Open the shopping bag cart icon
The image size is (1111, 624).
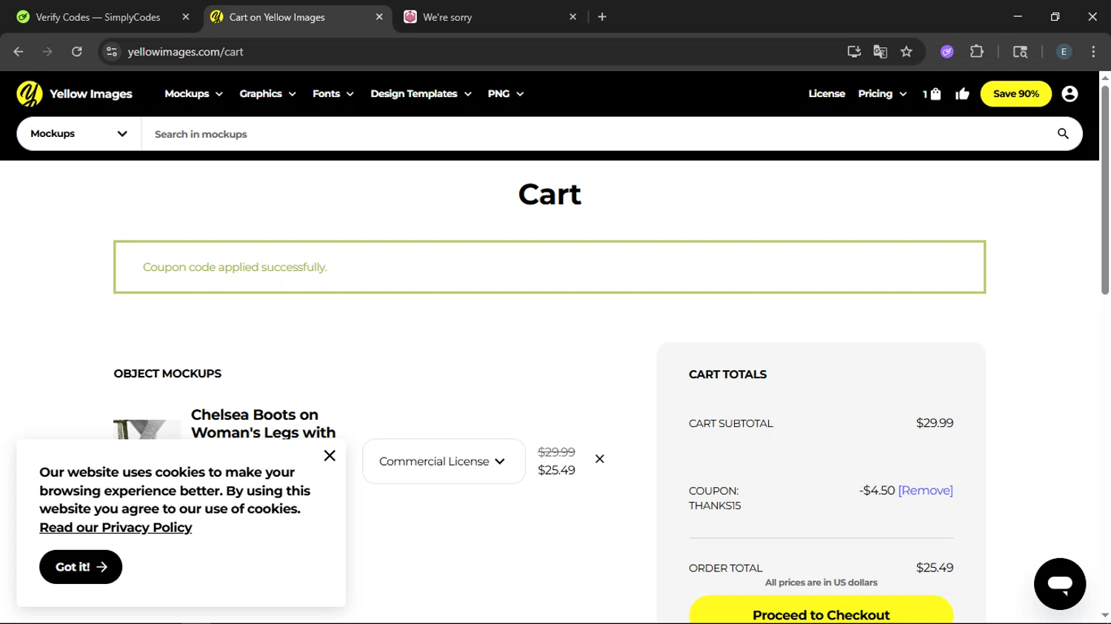click(932, 94)
